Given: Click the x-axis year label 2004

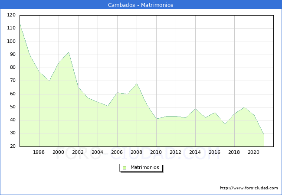Looking at the screenshot, I should 97,152.
